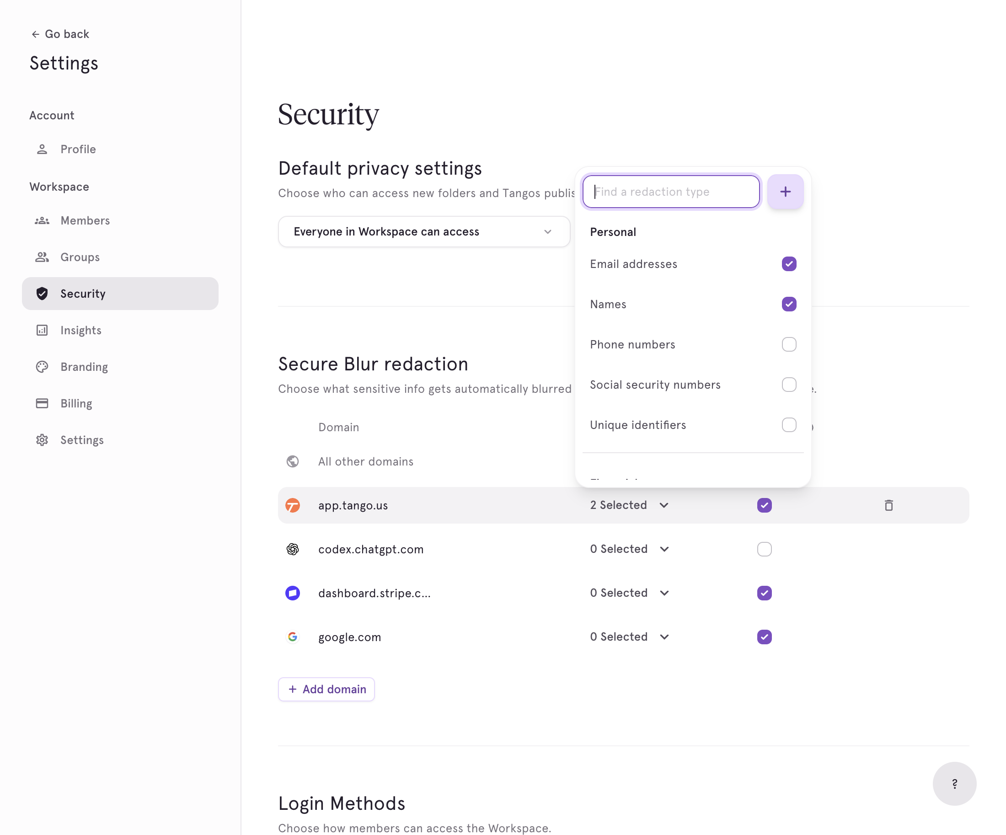Click the Groups icon in sidebar

coord(42,257)
